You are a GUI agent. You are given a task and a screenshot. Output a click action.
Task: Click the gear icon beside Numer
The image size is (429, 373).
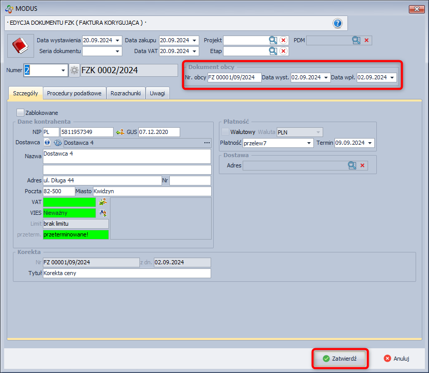[74, 71]
